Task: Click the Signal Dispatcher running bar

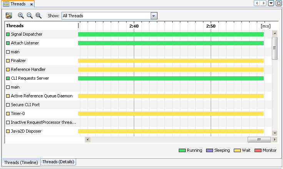Action: 171,34
